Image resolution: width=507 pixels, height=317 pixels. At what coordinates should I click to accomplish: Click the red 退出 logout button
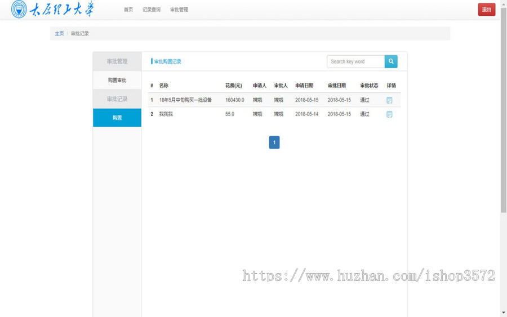point(487,10)
